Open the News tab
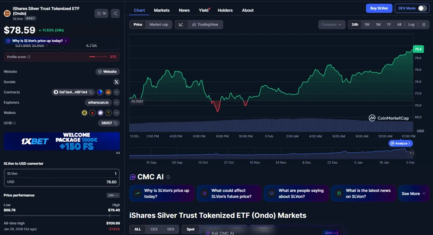 click(184, 10)
